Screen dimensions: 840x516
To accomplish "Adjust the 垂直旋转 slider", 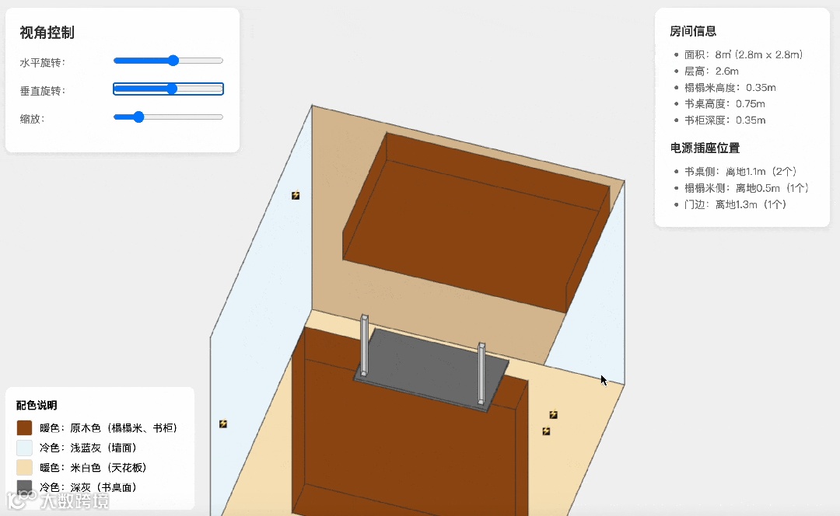I will [x=168, y=89].
